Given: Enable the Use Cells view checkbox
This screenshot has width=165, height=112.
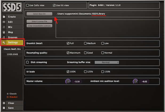Looking at the screenshot, I should pos(28,5).
